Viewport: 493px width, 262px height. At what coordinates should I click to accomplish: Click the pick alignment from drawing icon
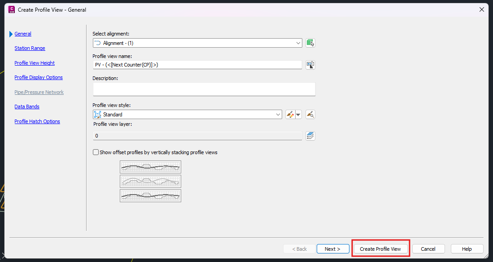pyautogui.click(x=310, y=43)
